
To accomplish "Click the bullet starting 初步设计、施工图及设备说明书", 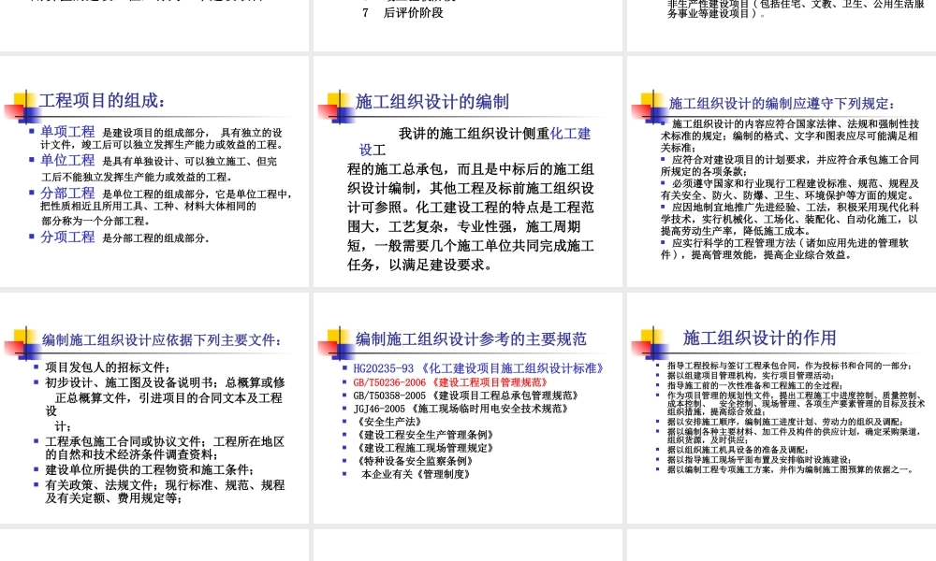I will pos(164,404).
